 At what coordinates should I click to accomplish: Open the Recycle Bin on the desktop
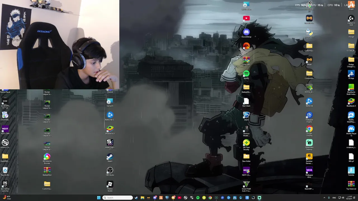click(5, 172)
